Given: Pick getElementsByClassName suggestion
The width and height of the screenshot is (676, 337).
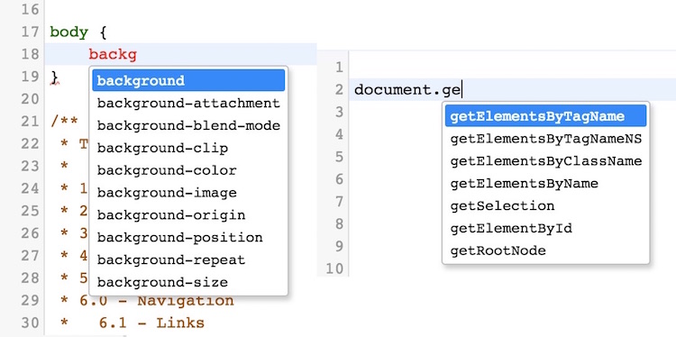Looking at the screenshot, I should pyautogui.click(x=545, y=161).
